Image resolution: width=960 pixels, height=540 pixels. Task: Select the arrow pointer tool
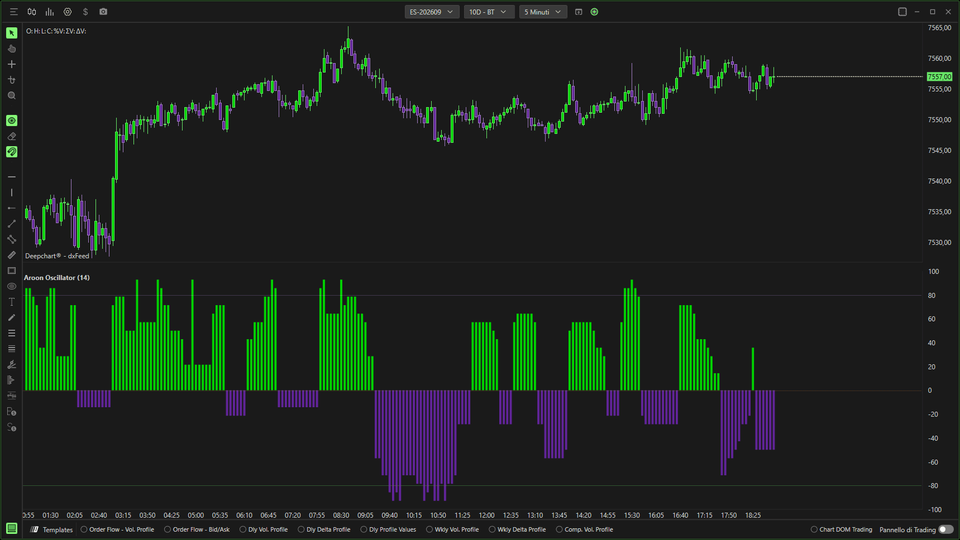[12, 33]
